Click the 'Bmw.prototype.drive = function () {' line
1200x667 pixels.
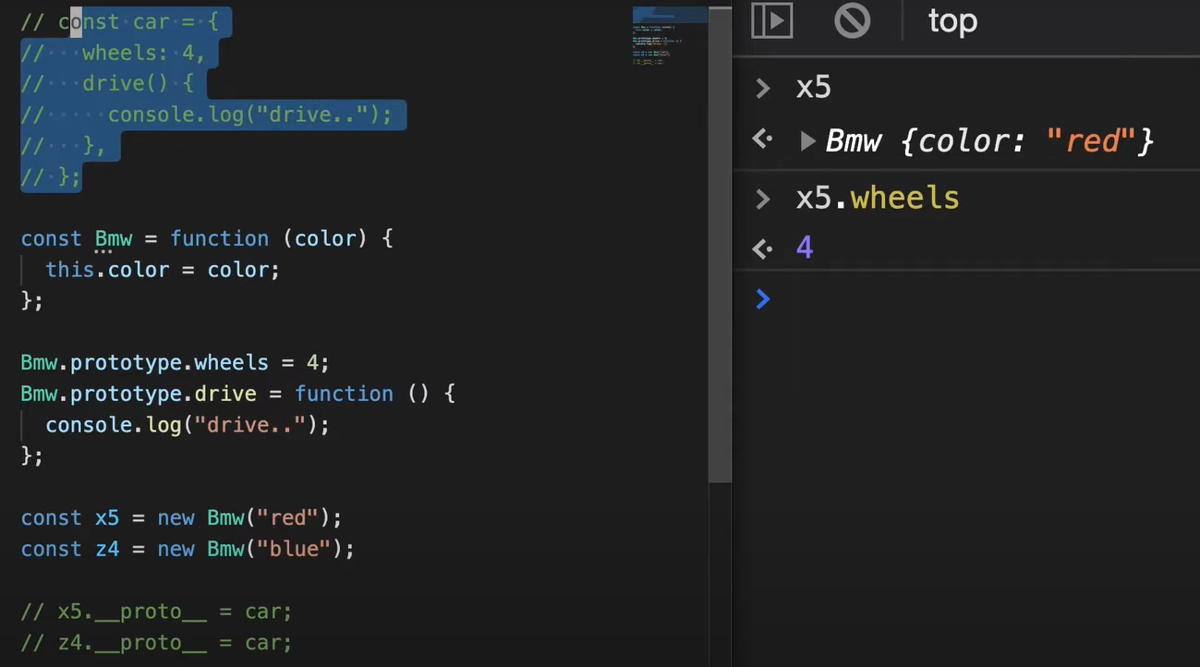click(238, 394)
